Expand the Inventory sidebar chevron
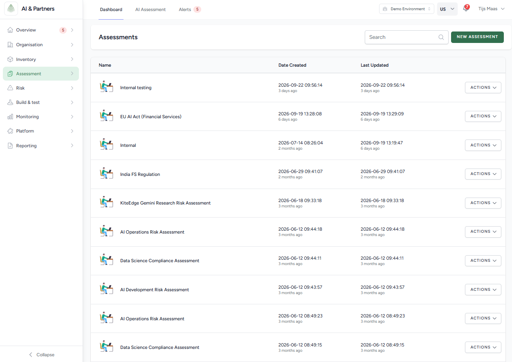This screenshot has width=512, height=362. coord(72,59)
